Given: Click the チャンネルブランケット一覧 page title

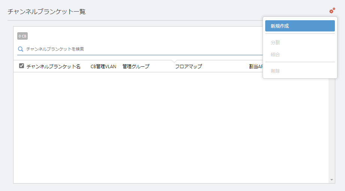Looking at the screenshot, I should [46, 12].
